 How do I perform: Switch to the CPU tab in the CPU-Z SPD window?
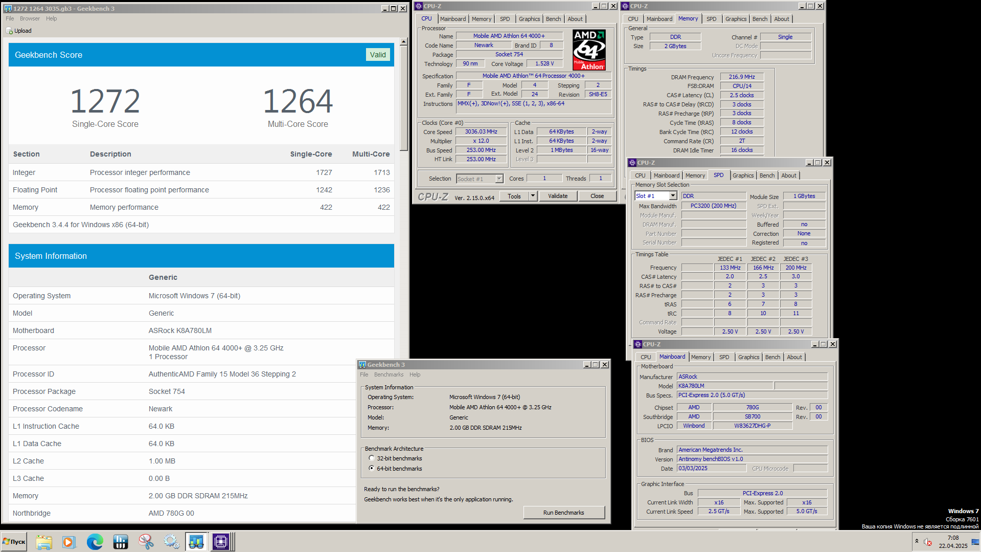pyautogui.click(x=640, y=175)
